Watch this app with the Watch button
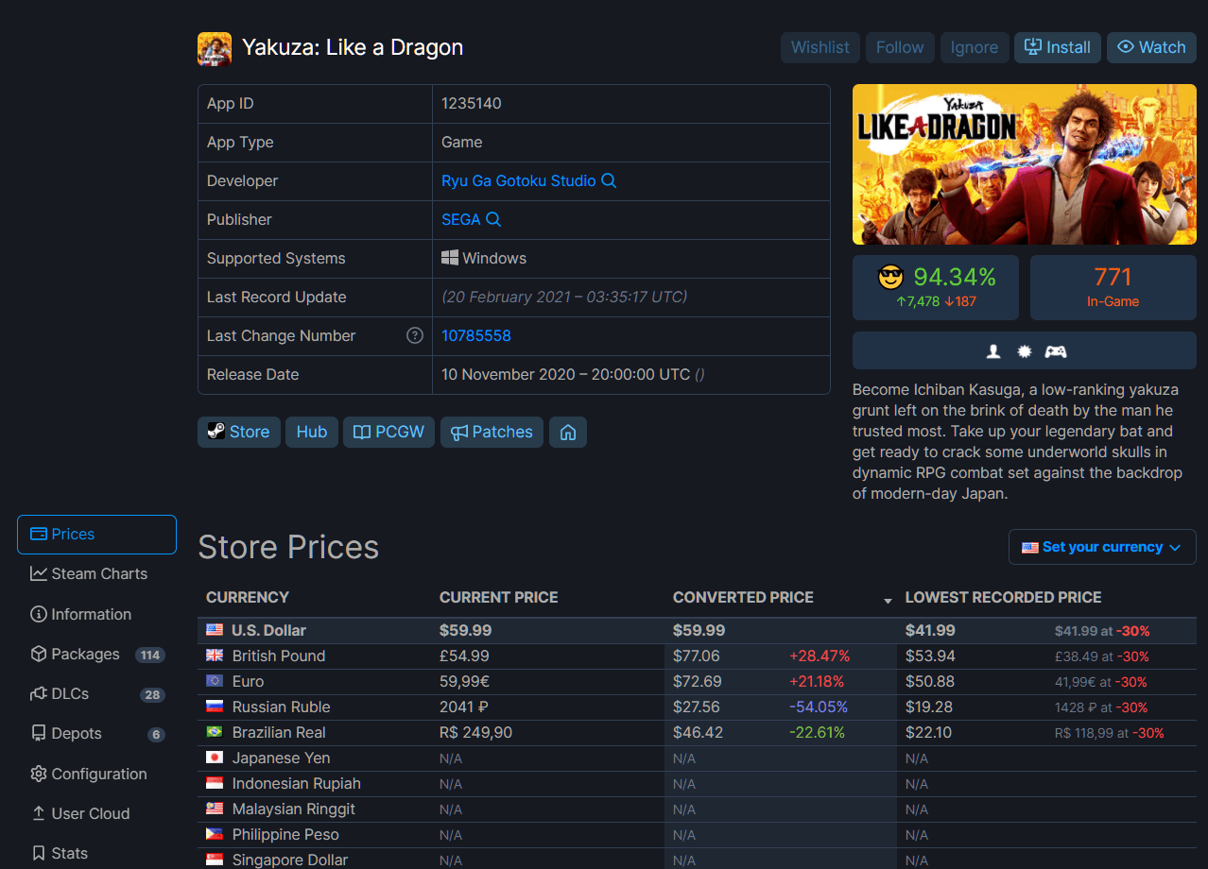The image size is (1208, 869). click(x=1151, y=47)
